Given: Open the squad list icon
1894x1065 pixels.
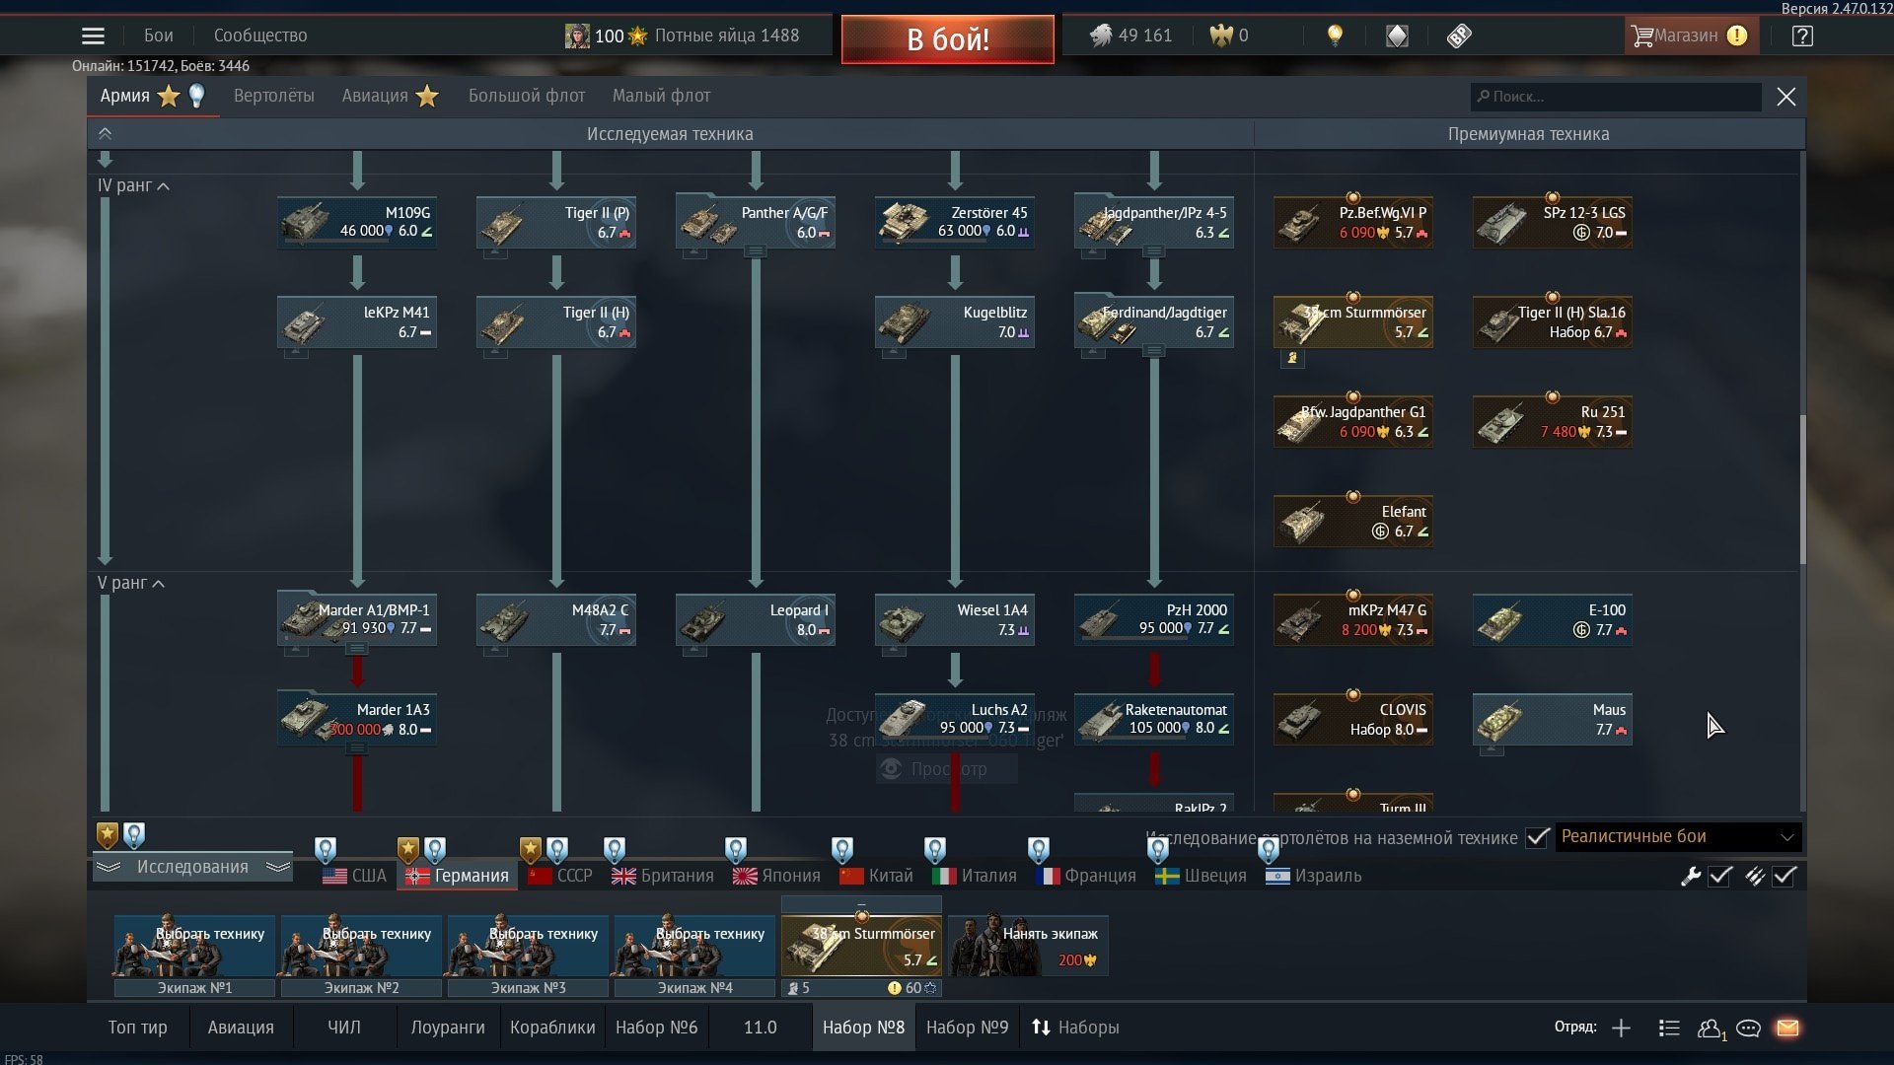Looking at the screenshot, I should (x=1669, y=1029).
